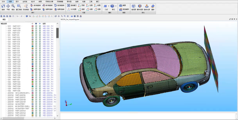Click 绕Y轴旋转 rotate about Y axis
This screenshot has height=120, width=238.
click(x=47, y=6)
